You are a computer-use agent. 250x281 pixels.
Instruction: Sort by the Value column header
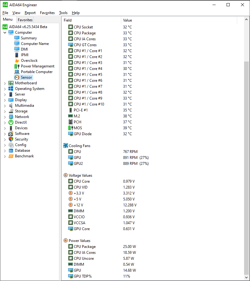pyautogui.click(x=179, y=20)
